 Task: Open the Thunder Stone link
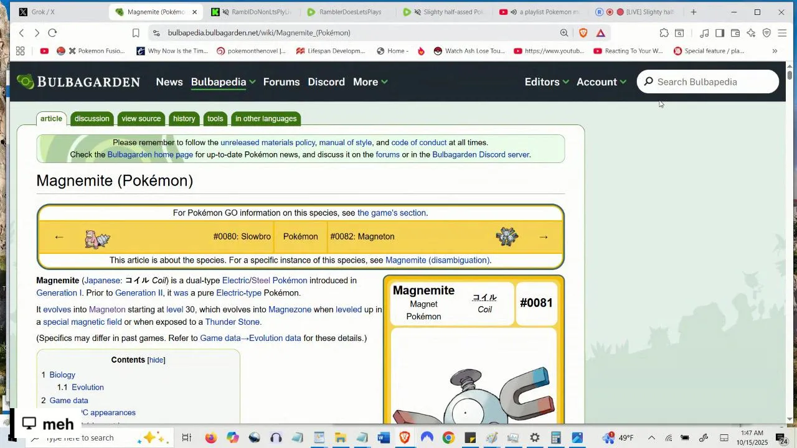[232, 322]
